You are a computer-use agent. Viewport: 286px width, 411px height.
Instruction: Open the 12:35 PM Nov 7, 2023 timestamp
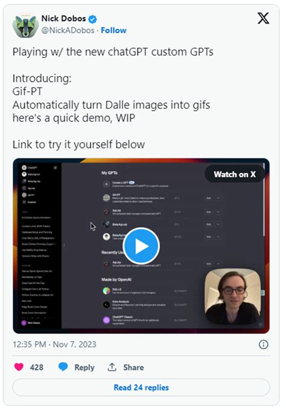coord(54,344)
